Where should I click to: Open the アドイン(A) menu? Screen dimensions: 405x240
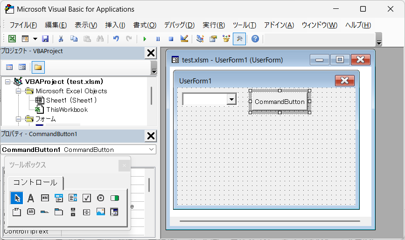(x=279, y=25)
